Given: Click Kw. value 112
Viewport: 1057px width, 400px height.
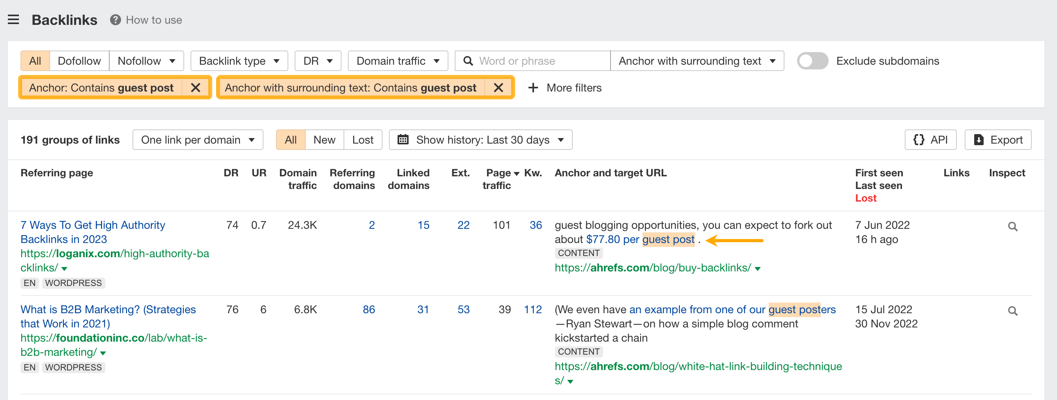Looking at the screenshot, I should pyautogui.click(x=533, y=309).
